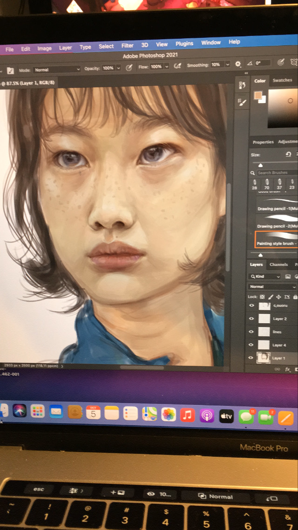Open the History panel icon

tap(242, 84)
